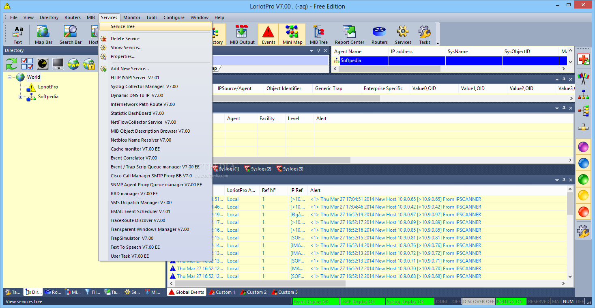Toggle the Search Bar tool
This screenshot has width=595, height=308.
(71, 34)
